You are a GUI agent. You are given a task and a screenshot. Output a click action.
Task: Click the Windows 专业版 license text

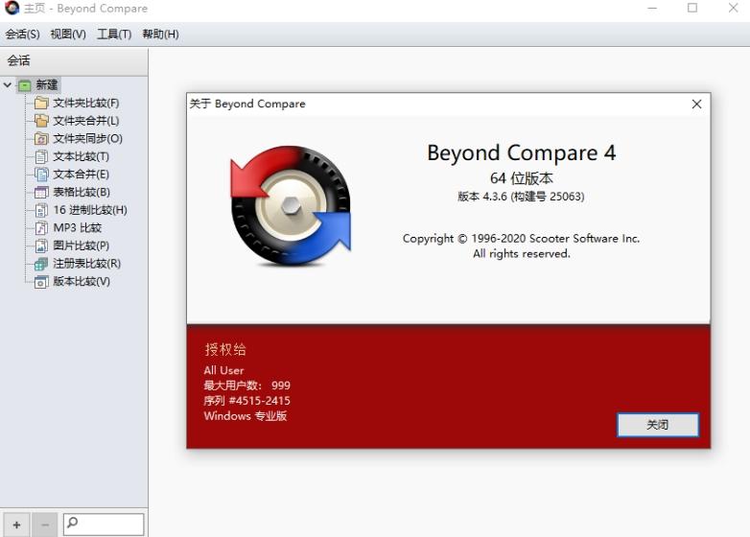click(245, 416)
